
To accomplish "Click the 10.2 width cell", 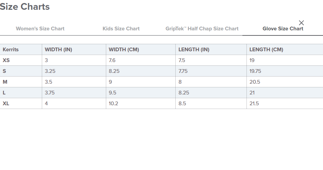I will (x=114, y=104).
